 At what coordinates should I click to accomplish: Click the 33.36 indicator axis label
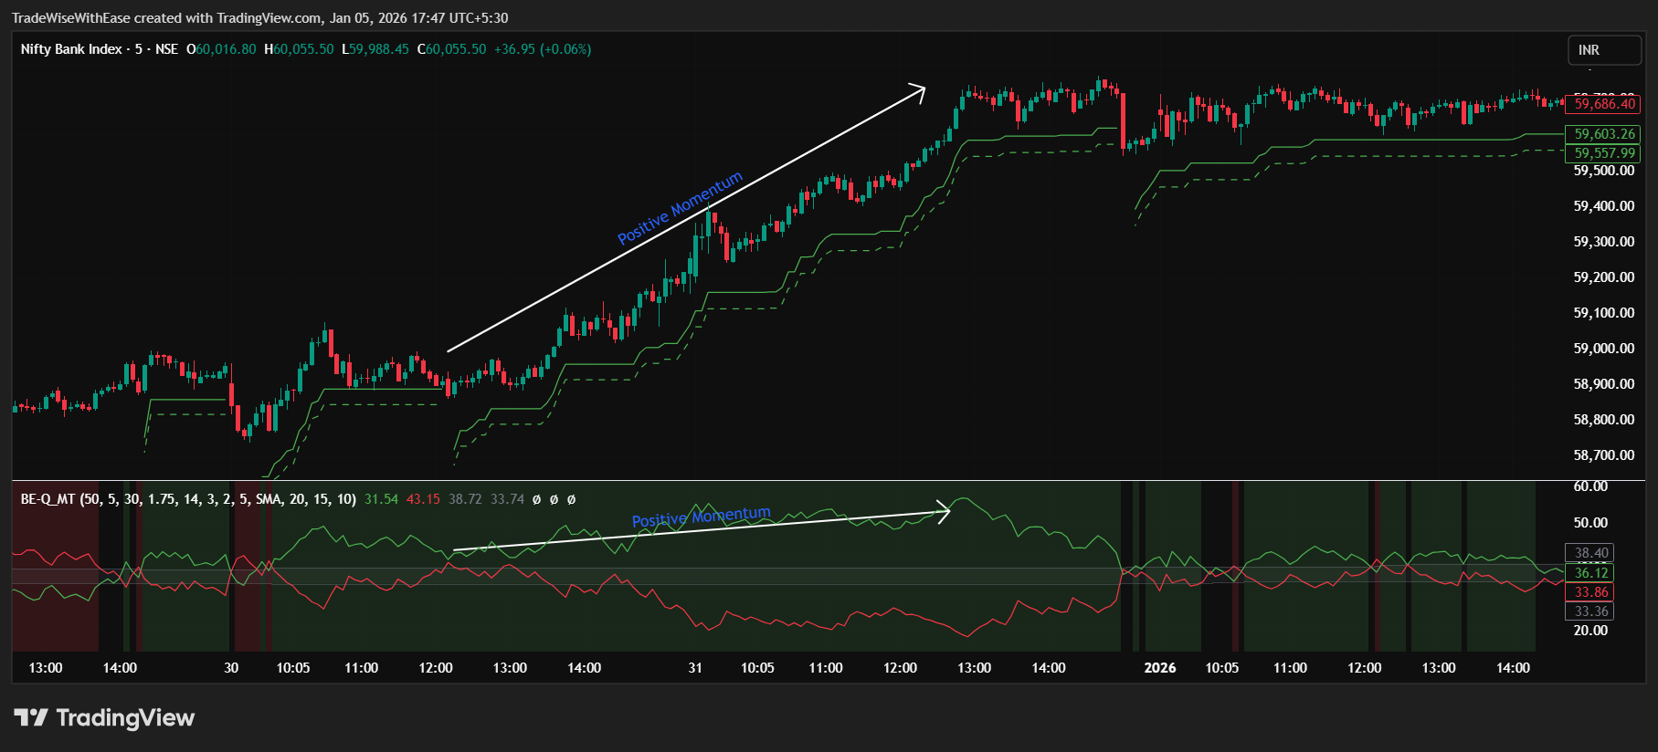(x=1590, y=611)
